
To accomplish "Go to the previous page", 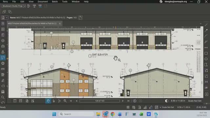I will click(x=76, y=101).
